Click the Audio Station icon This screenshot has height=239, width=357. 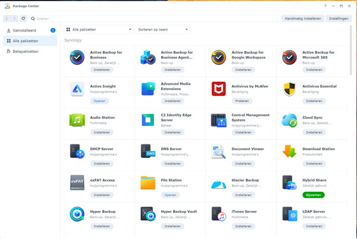coord(77,120)
